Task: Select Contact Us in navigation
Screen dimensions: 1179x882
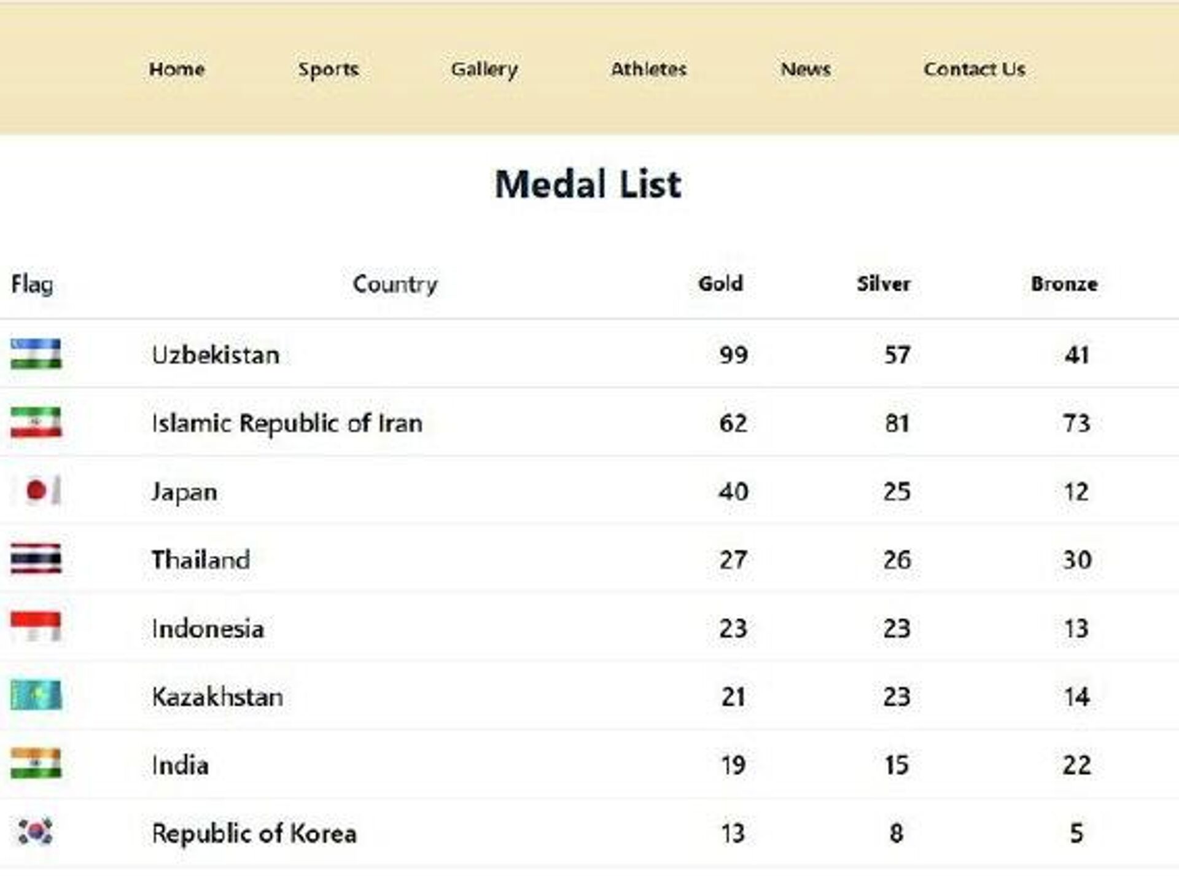Action: pyautogui.click(x=975, y=69)
